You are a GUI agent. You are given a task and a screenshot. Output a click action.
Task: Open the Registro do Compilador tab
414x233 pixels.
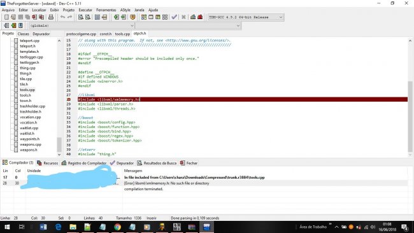click(84, 163)
